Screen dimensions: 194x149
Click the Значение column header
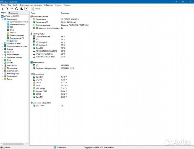click(x=90, y=13)
